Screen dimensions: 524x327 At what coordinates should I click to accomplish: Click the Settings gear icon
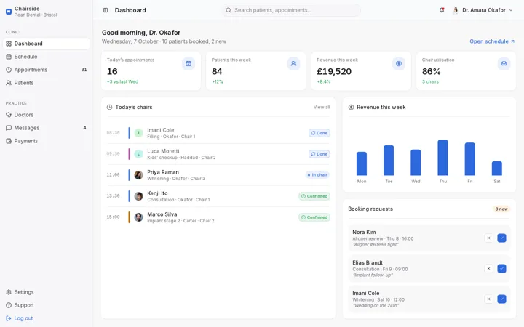(x=9, y=292)
